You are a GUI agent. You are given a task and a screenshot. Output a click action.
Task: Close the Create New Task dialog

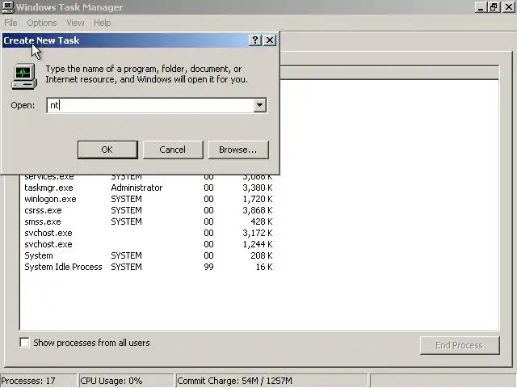270,40
